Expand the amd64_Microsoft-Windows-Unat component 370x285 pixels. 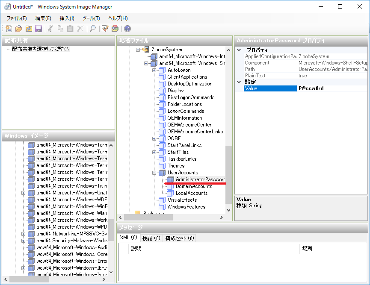[x=23, y=193]
